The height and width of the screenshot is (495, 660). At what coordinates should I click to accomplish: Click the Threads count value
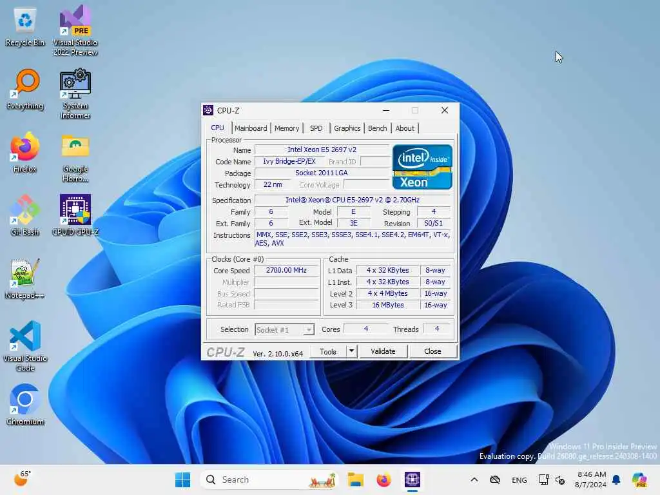(437, 329)
